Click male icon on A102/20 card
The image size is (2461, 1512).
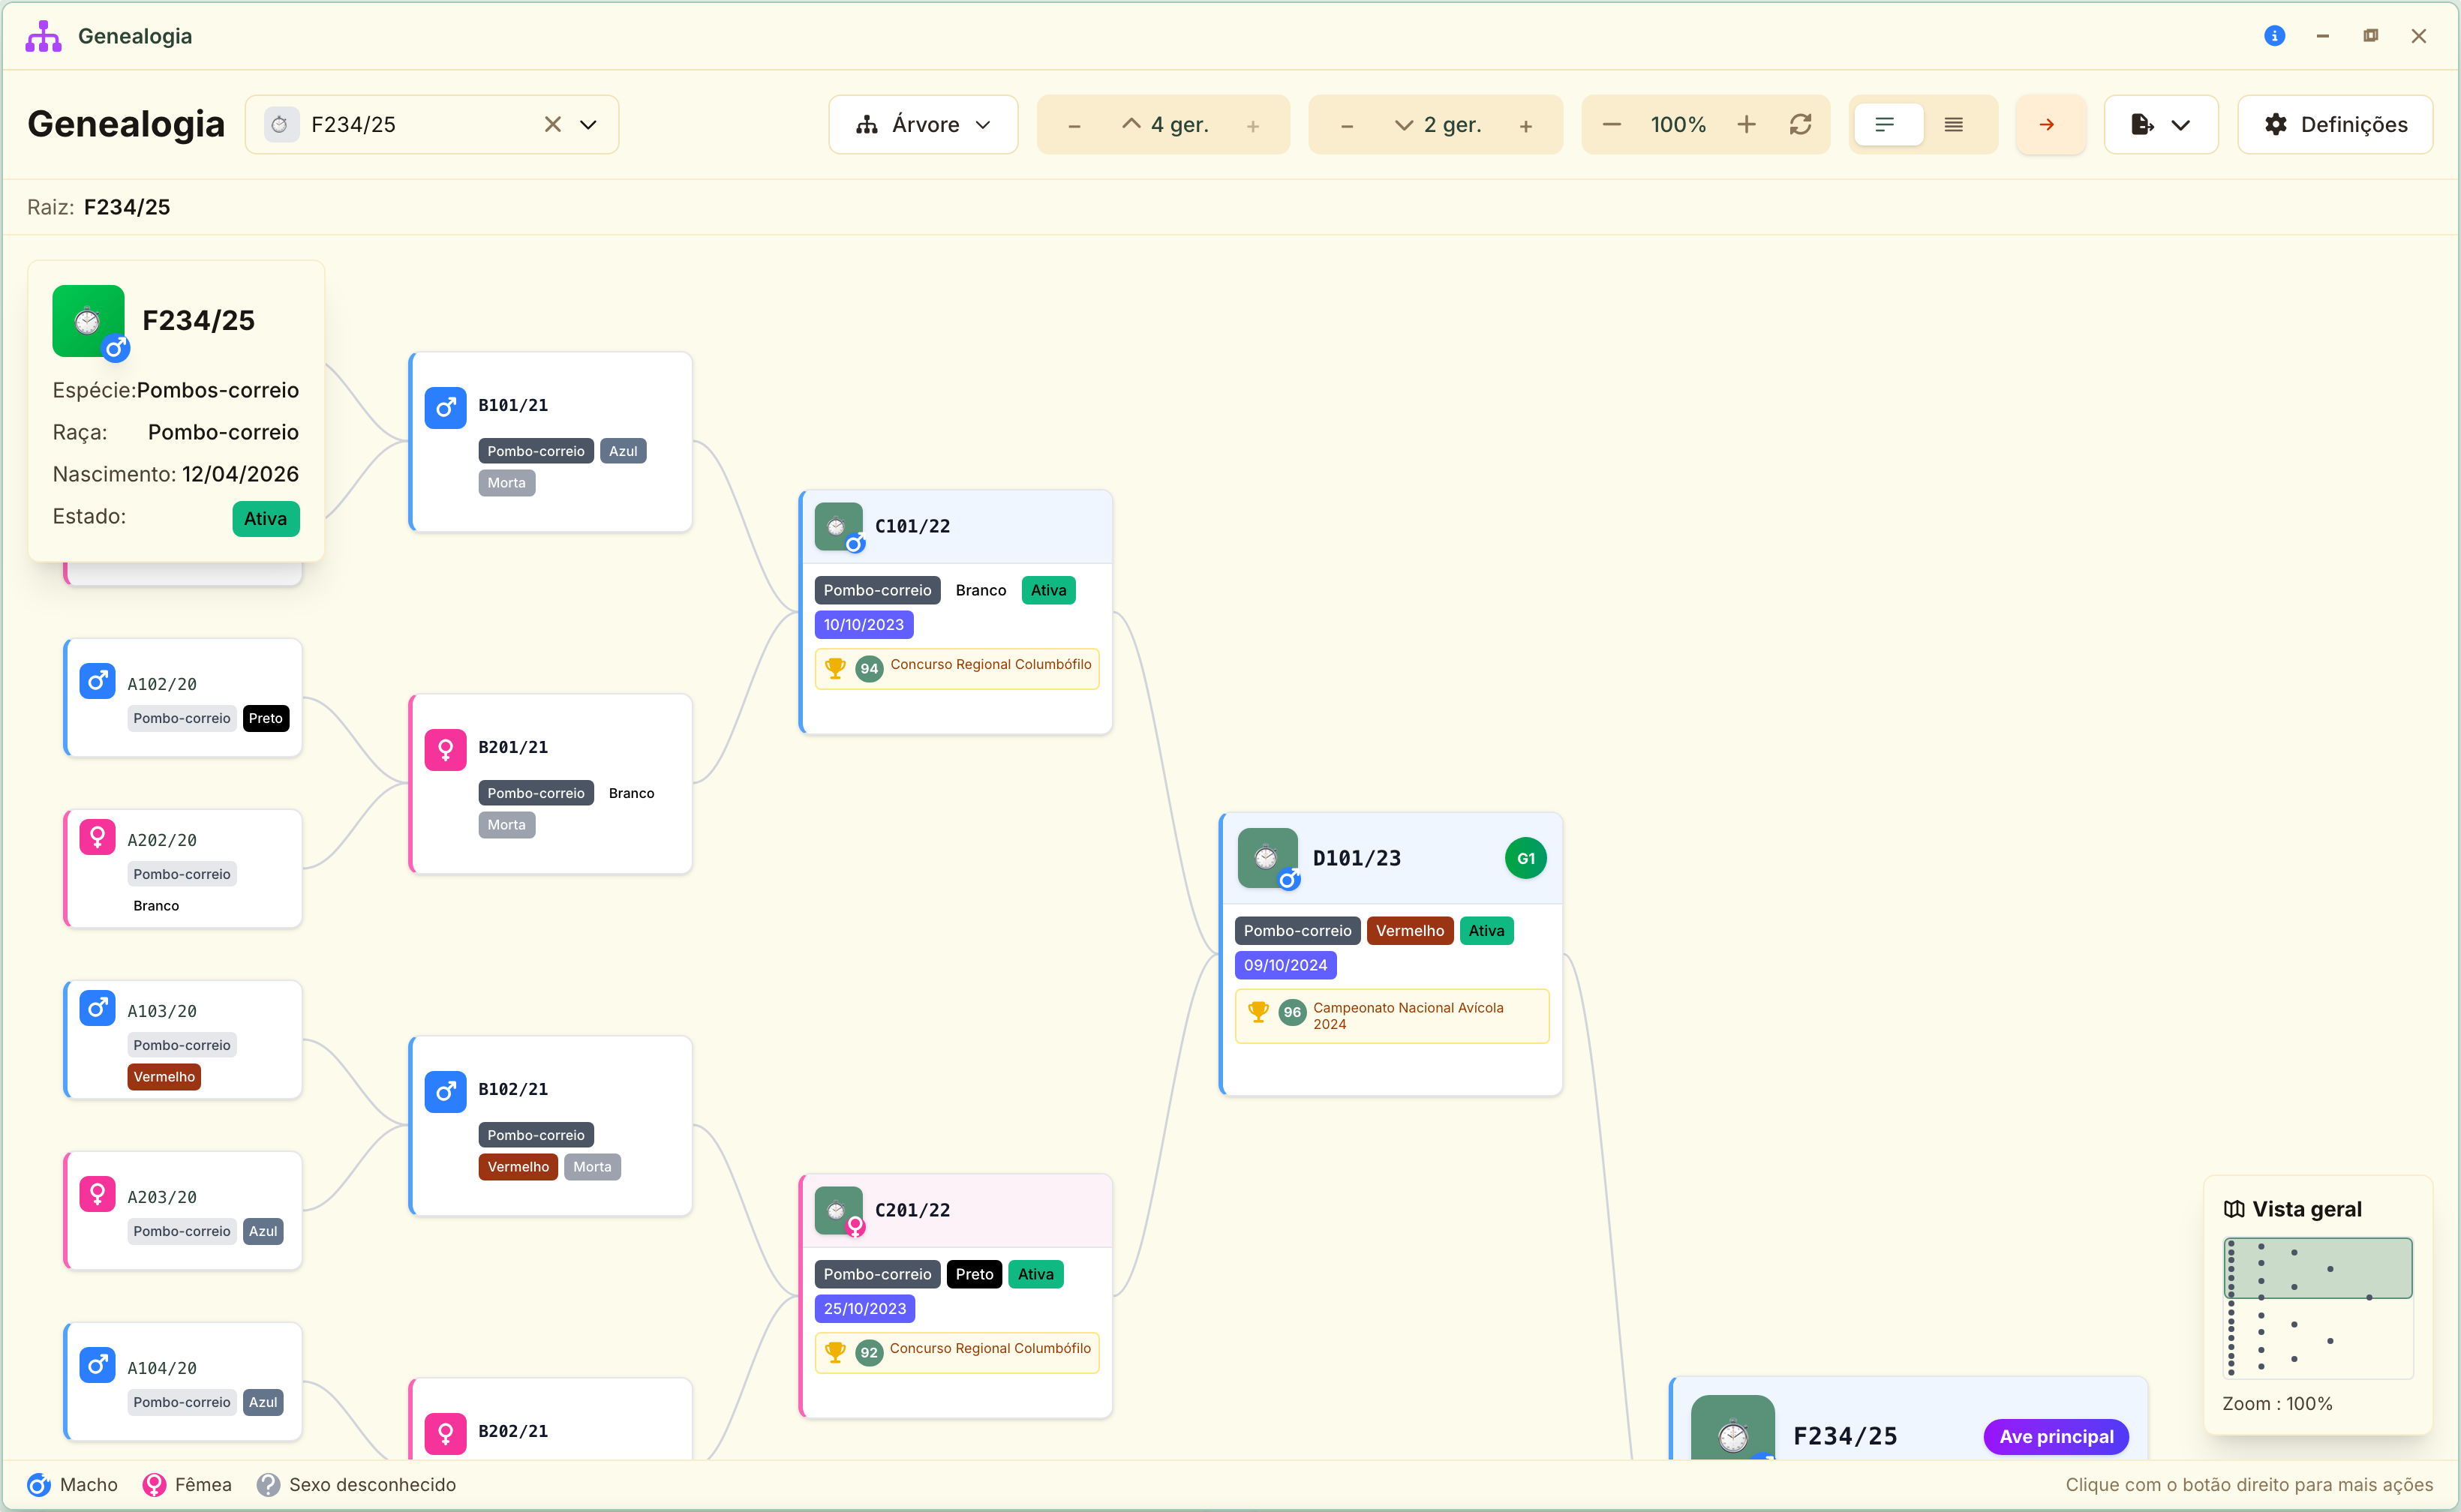click(x=97, y=681)
